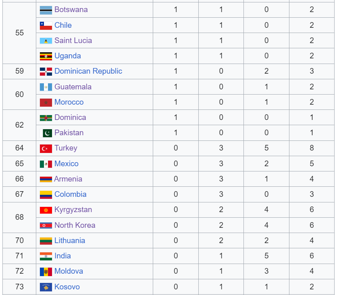Go to the Lithuania link
Image resolution: width=337 pixels, height=295 pixels.
tap(70, 241)
